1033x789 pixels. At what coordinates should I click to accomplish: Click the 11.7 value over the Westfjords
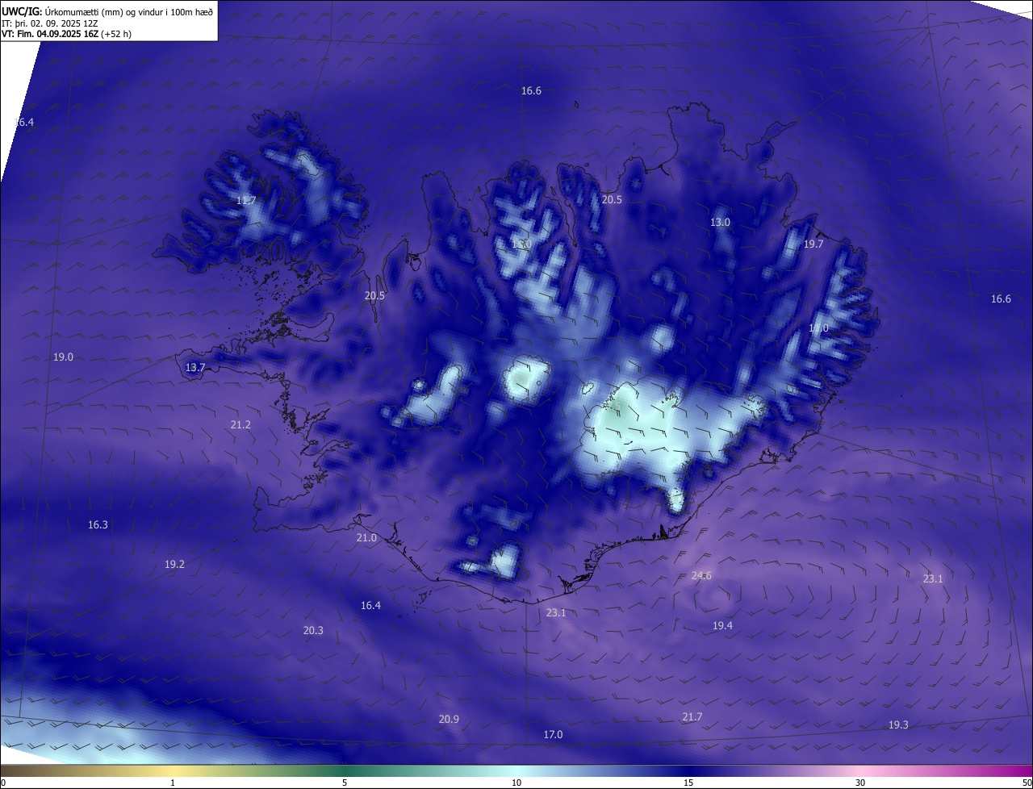(246, 201)
